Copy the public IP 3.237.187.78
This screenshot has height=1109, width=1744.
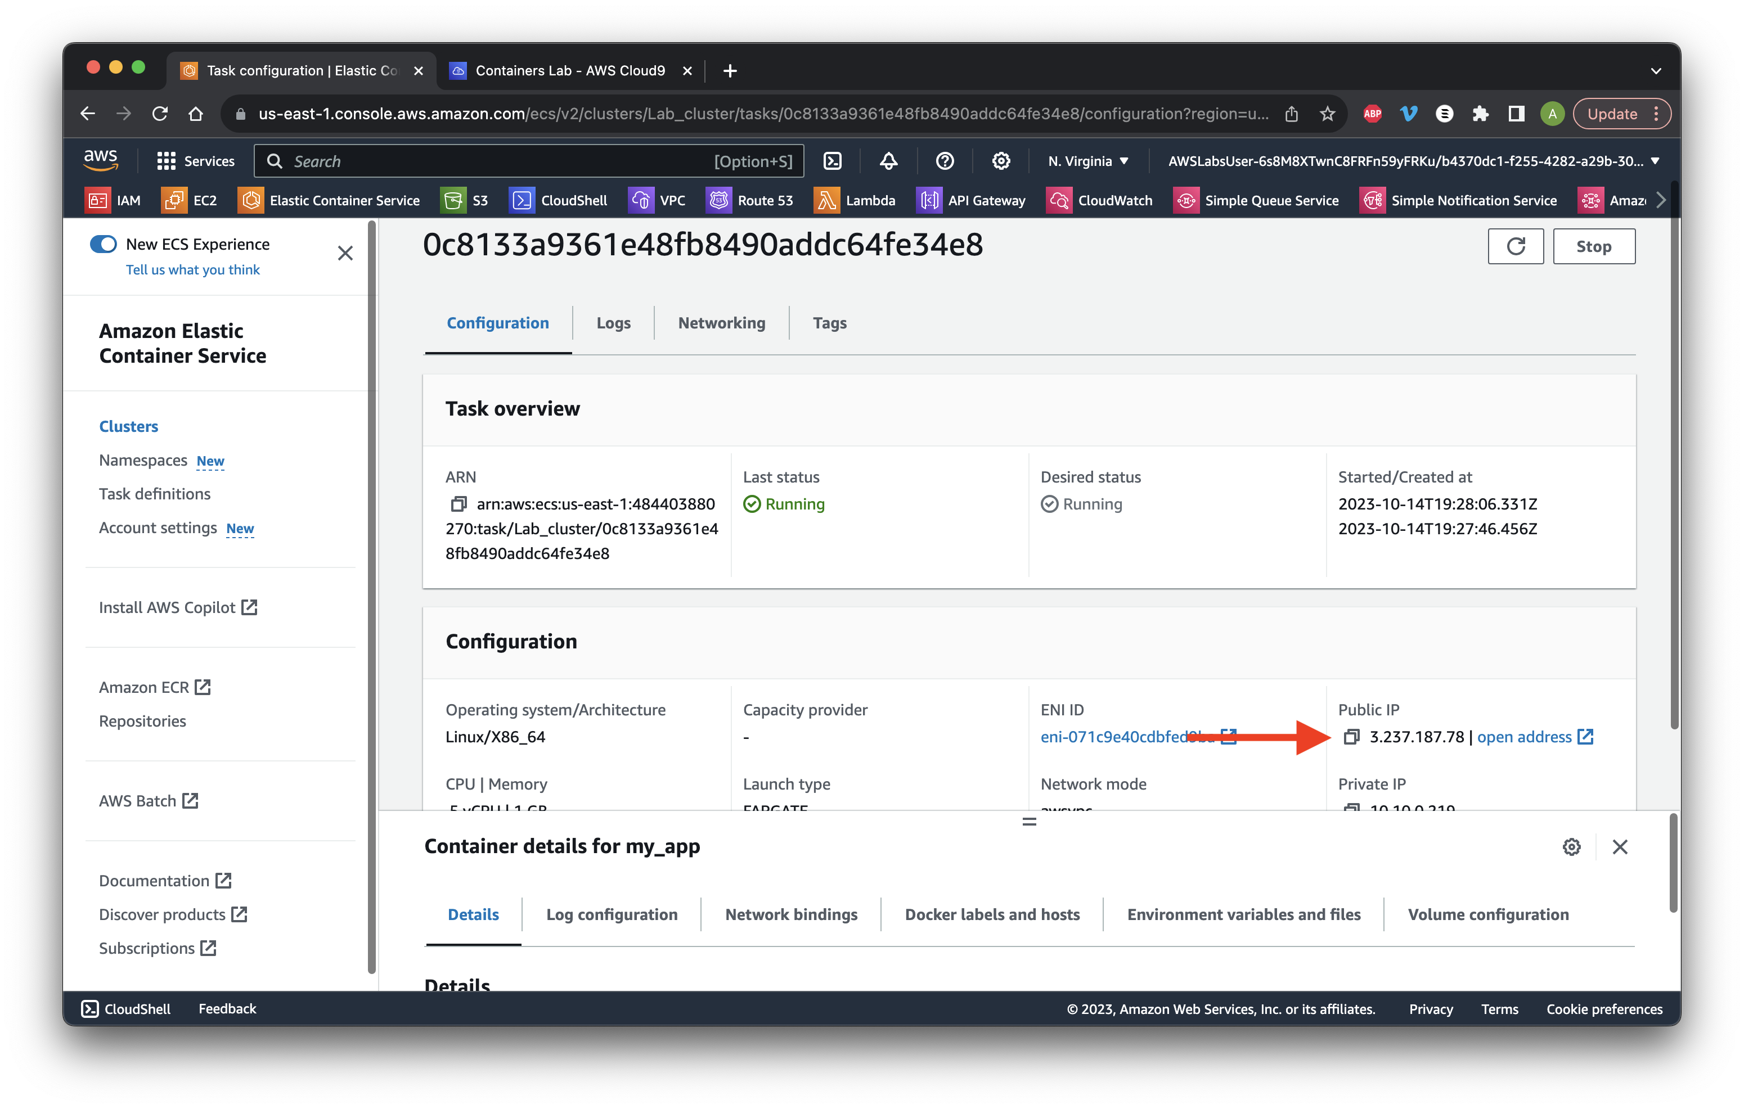[x=1351, y=737]
